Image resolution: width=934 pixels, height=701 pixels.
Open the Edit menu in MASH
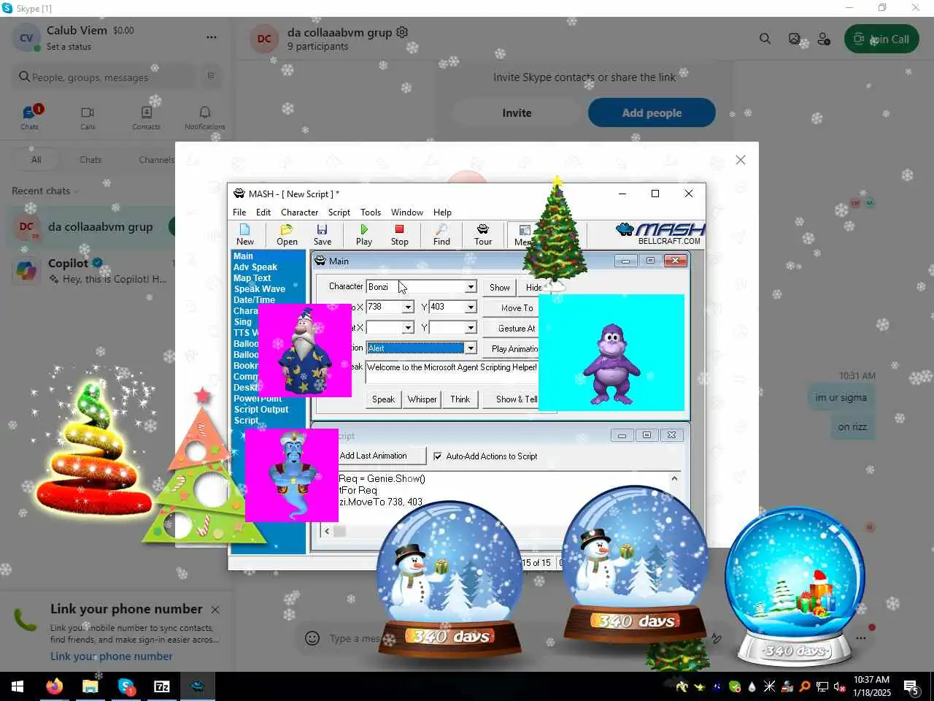click(x=263, y=212)
